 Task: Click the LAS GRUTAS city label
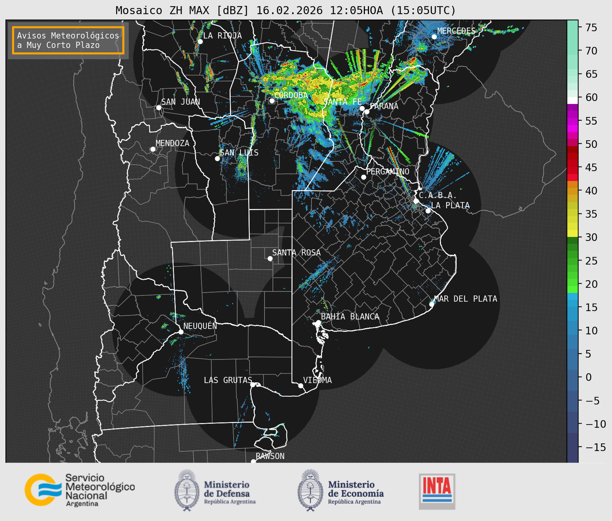coord(228,380)
